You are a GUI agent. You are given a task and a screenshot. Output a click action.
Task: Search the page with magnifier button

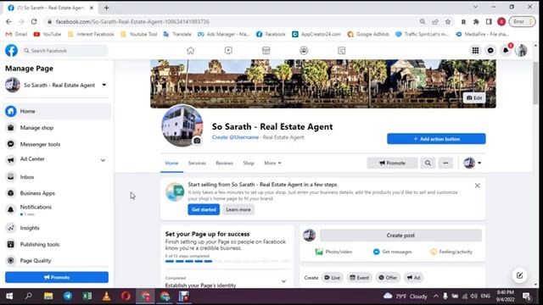click(428, 163)
